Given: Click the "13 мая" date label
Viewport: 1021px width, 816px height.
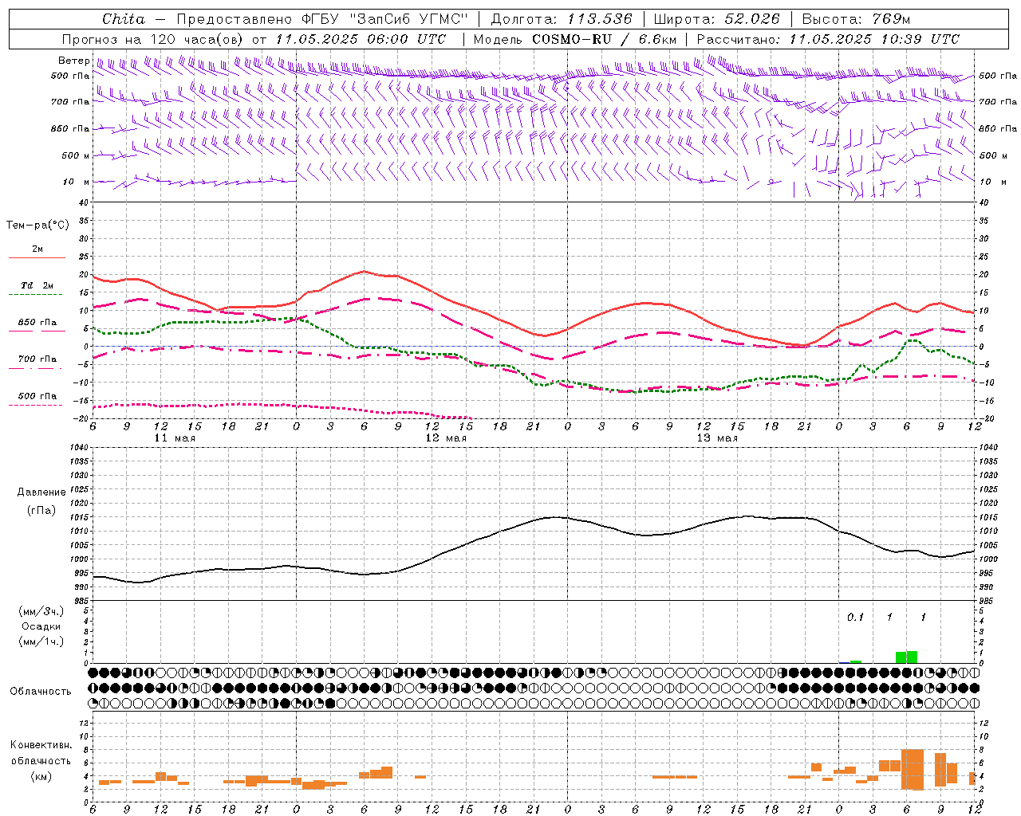Looking at the screenshot, I should [717, 438].
